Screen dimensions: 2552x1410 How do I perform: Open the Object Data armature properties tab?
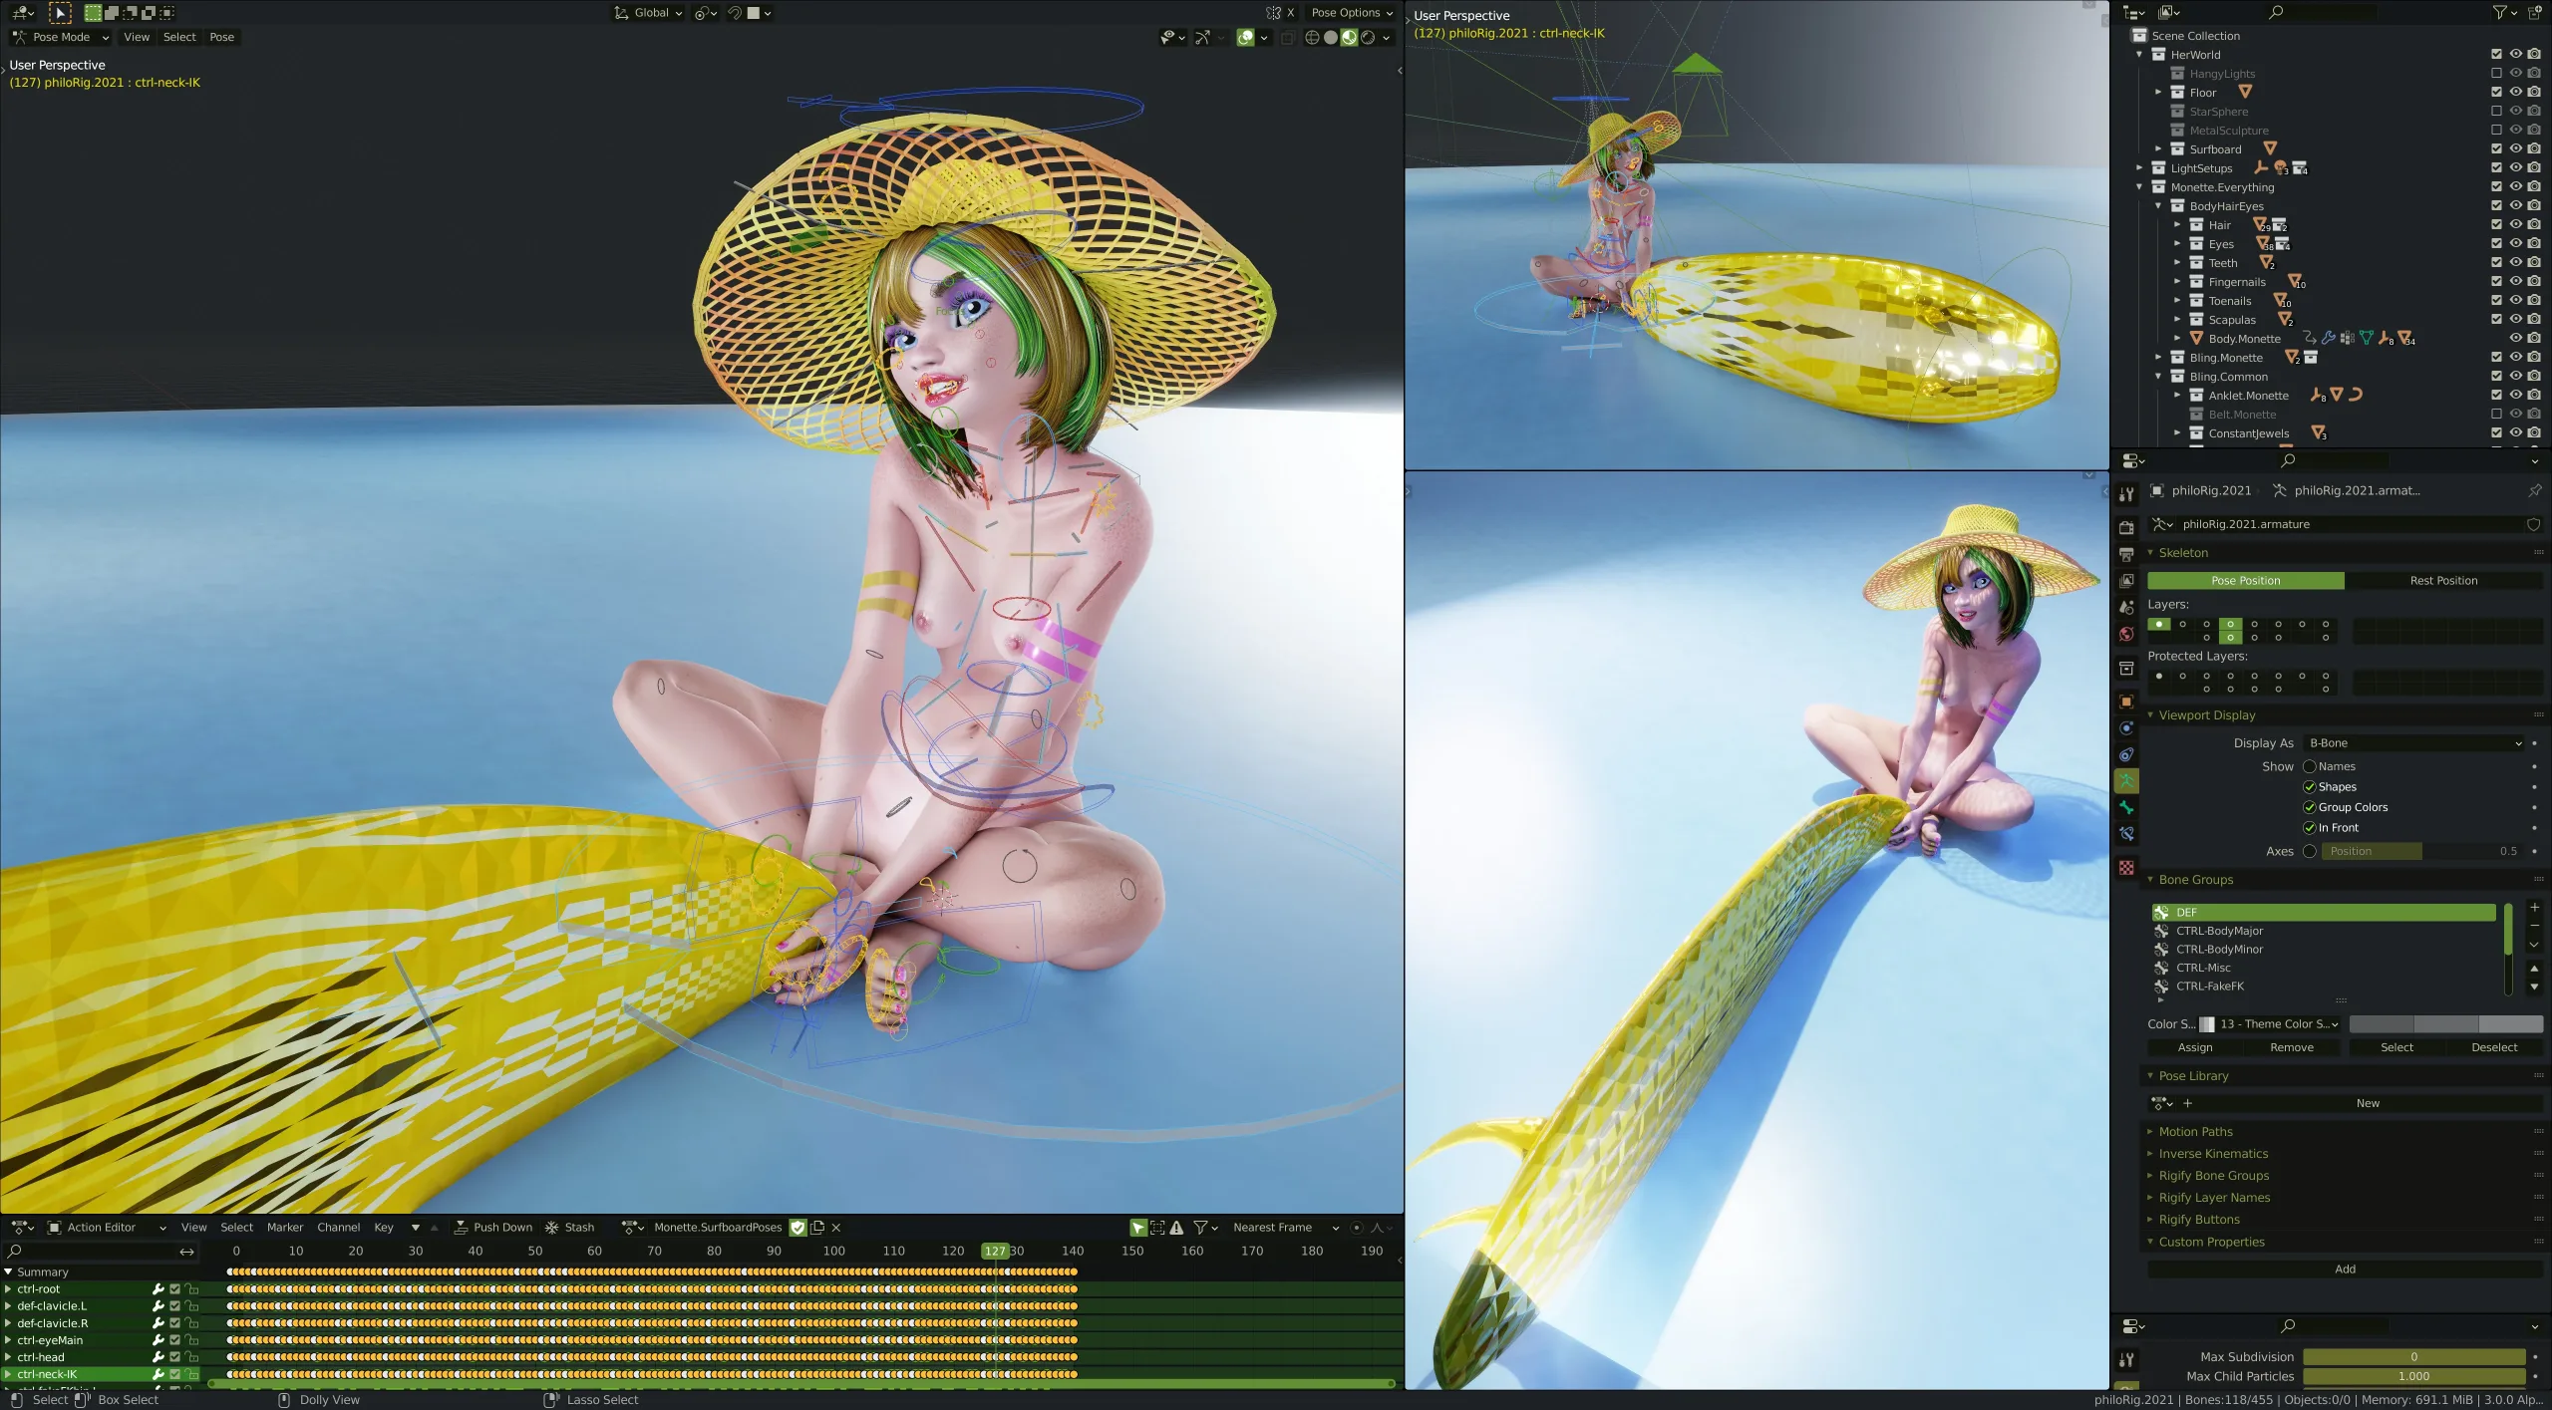[2126, 781]
